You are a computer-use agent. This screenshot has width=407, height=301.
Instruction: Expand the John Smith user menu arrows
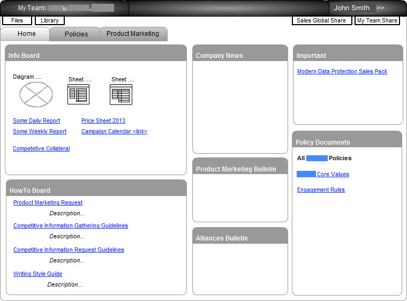coord(381,8)
